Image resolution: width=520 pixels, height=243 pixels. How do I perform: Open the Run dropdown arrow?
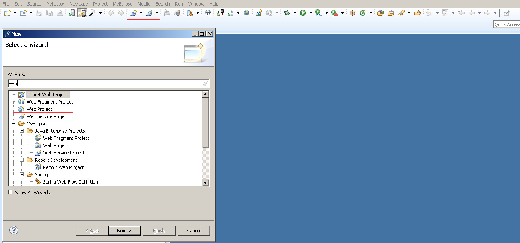[x=310, y=13]
